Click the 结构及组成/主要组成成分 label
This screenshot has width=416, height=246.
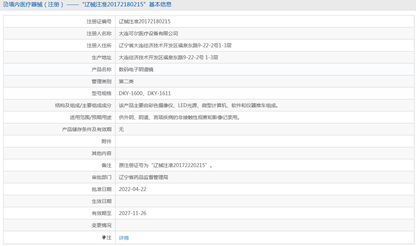pos(83,105)
